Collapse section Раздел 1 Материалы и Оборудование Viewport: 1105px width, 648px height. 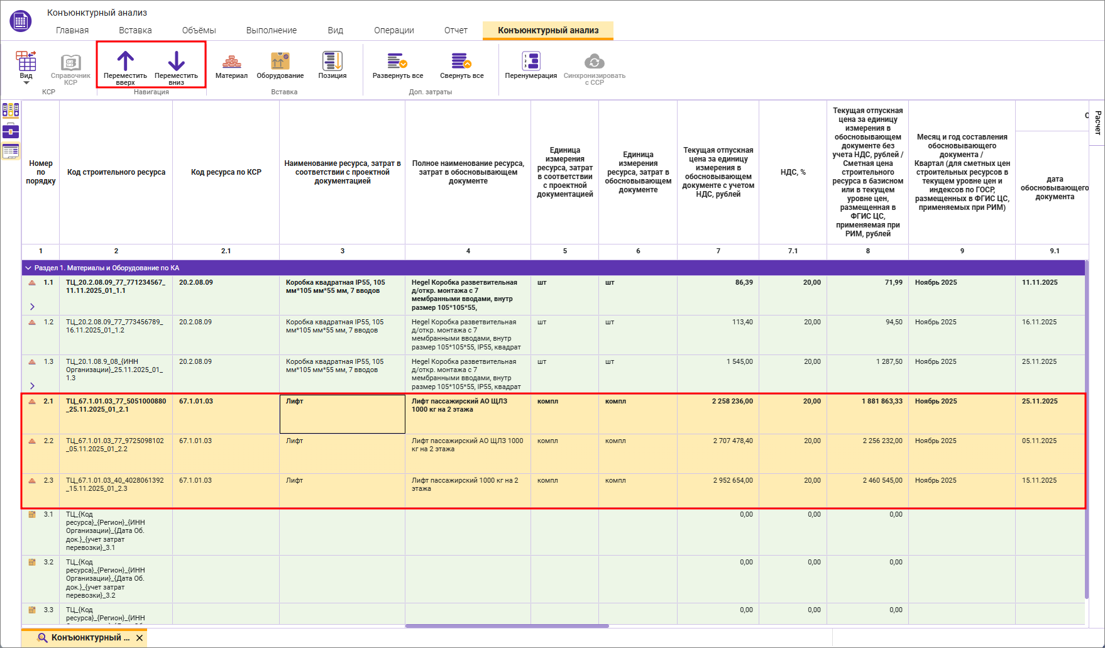[28, 268]
